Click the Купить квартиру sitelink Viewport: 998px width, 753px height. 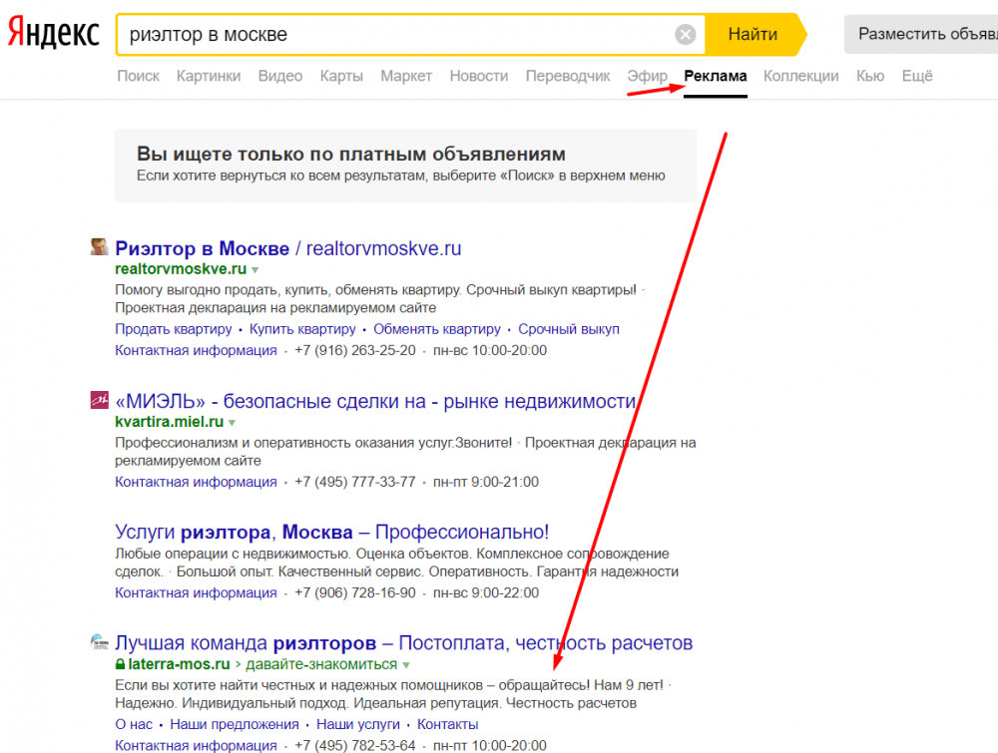coord(302,329)
